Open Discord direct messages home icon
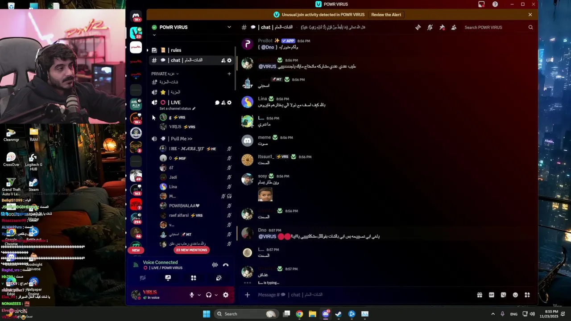571x321 pixels. [136, 16]
